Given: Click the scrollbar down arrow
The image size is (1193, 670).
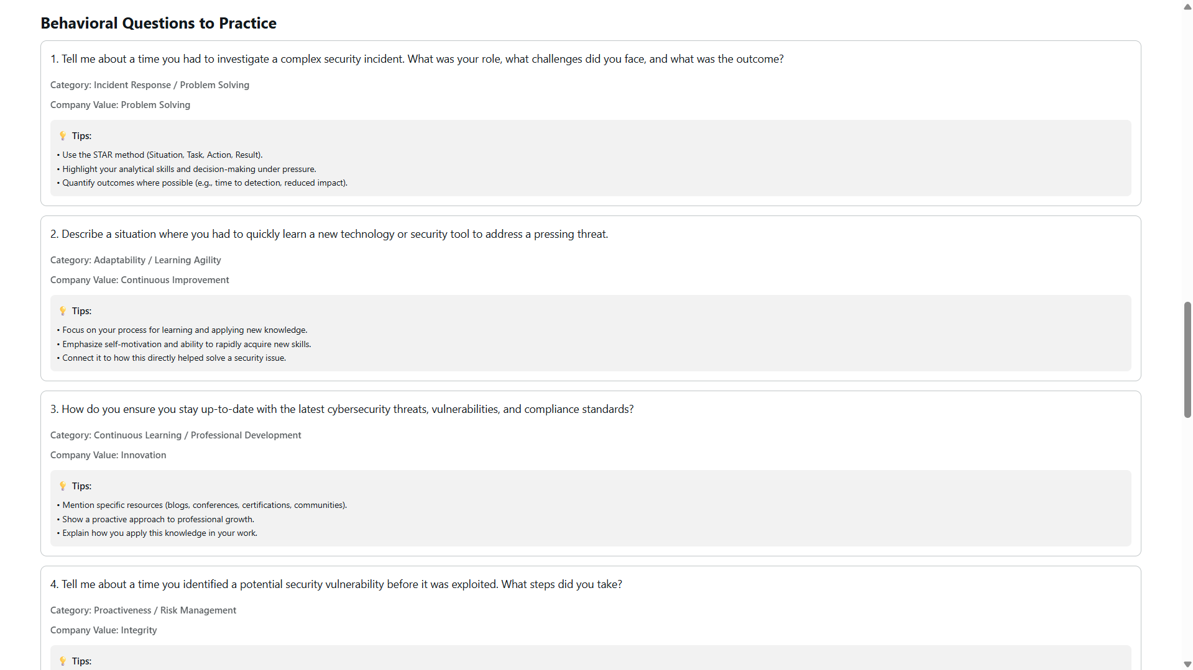Looking at the screenshot, I should click(x=1187, y=664).
